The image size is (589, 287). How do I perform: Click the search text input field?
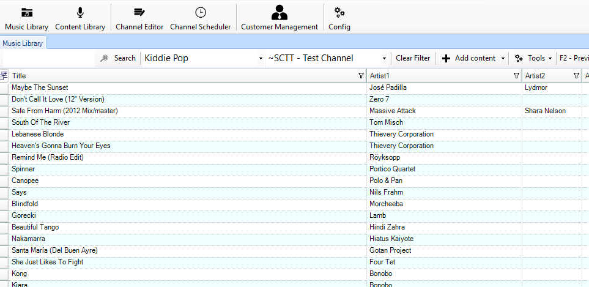[49, 58]
